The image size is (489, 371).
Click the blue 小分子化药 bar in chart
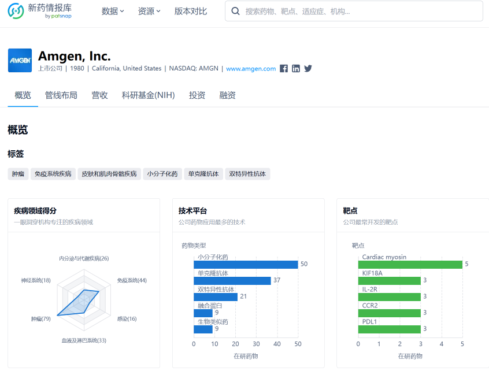coord(246,264)
